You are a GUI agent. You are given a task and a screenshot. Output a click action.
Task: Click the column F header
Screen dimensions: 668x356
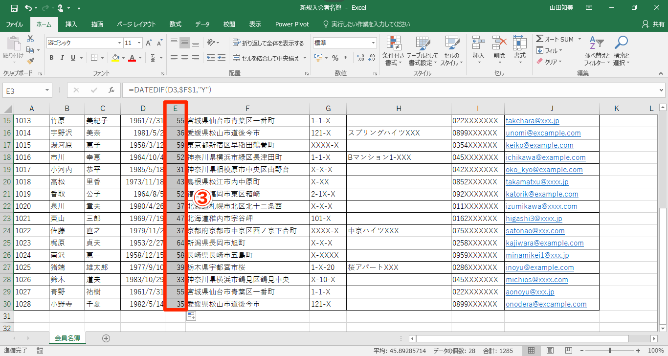(248, 108)
